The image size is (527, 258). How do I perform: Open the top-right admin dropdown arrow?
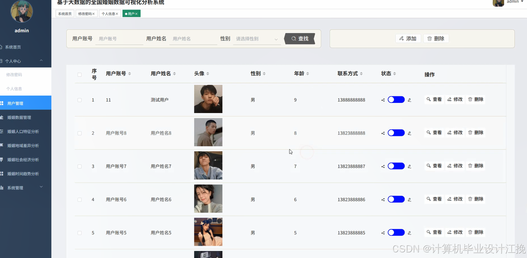click(522, 2)
